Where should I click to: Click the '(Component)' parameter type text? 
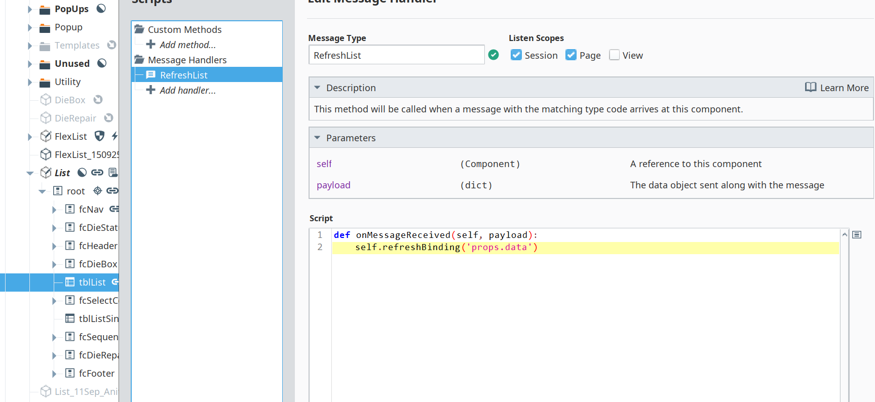(x=490, y=164)
